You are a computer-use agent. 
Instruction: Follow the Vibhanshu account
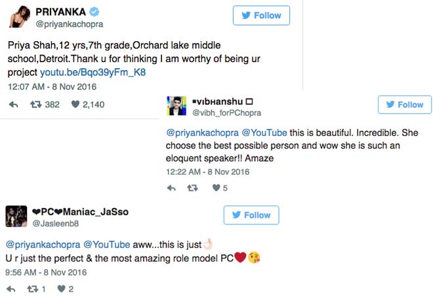tap(403, 105)
